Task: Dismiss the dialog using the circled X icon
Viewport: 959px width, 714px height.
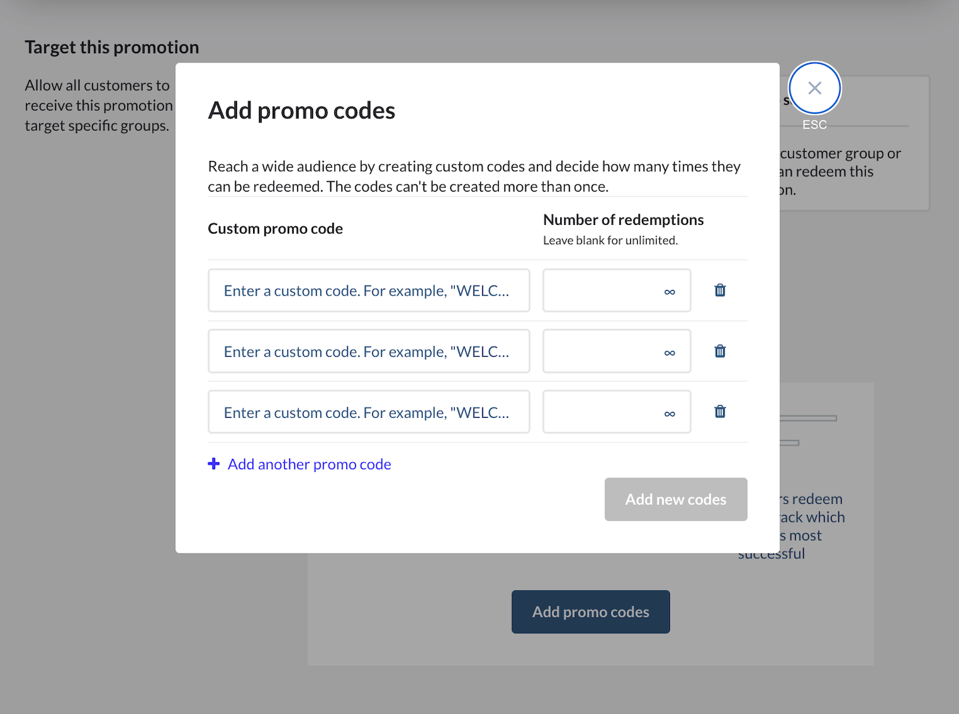Action: [814, 87]
